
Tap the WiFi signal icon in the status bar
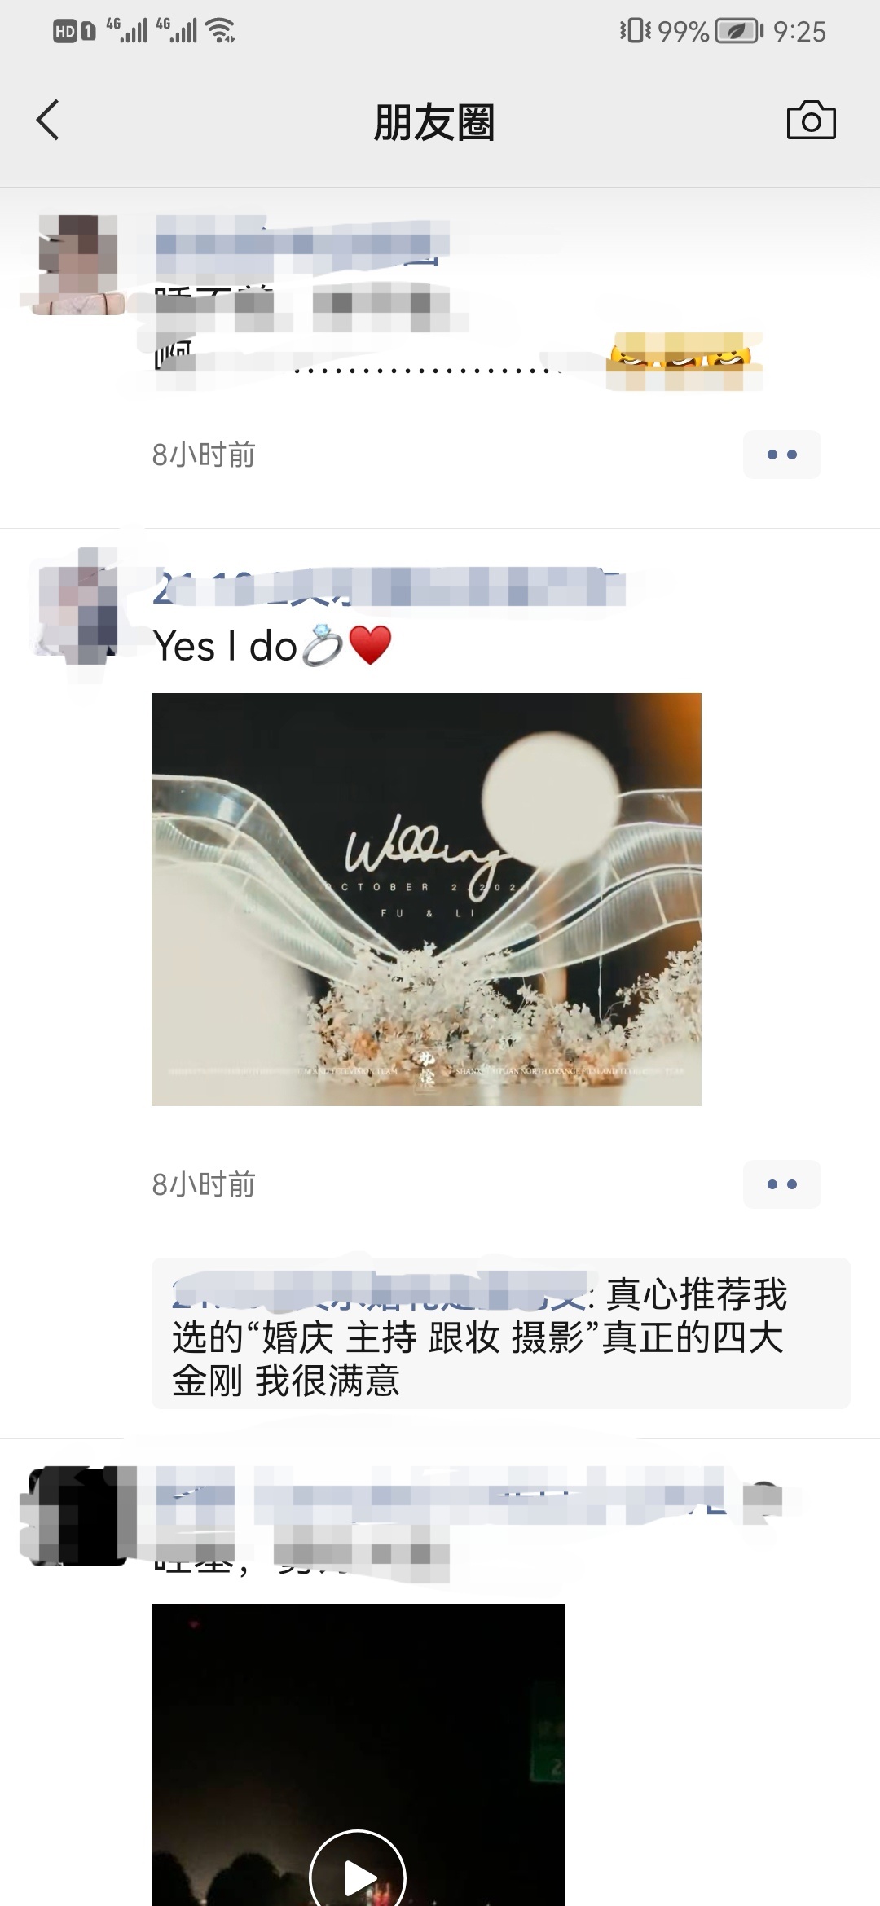click(221, 30)
